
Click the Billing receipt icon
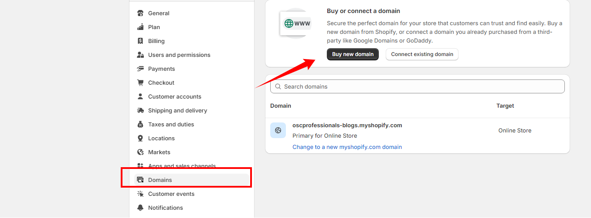point(140,41)
